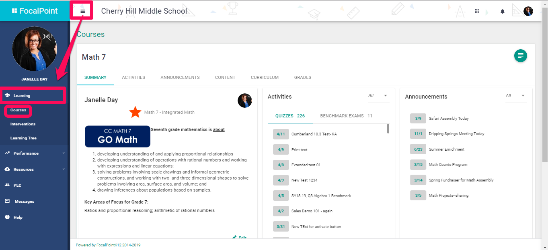The height and width of the screenshot is (250, 548).
Task: Click the Activities list scrollbar
Action: click(x=388, y=128)
